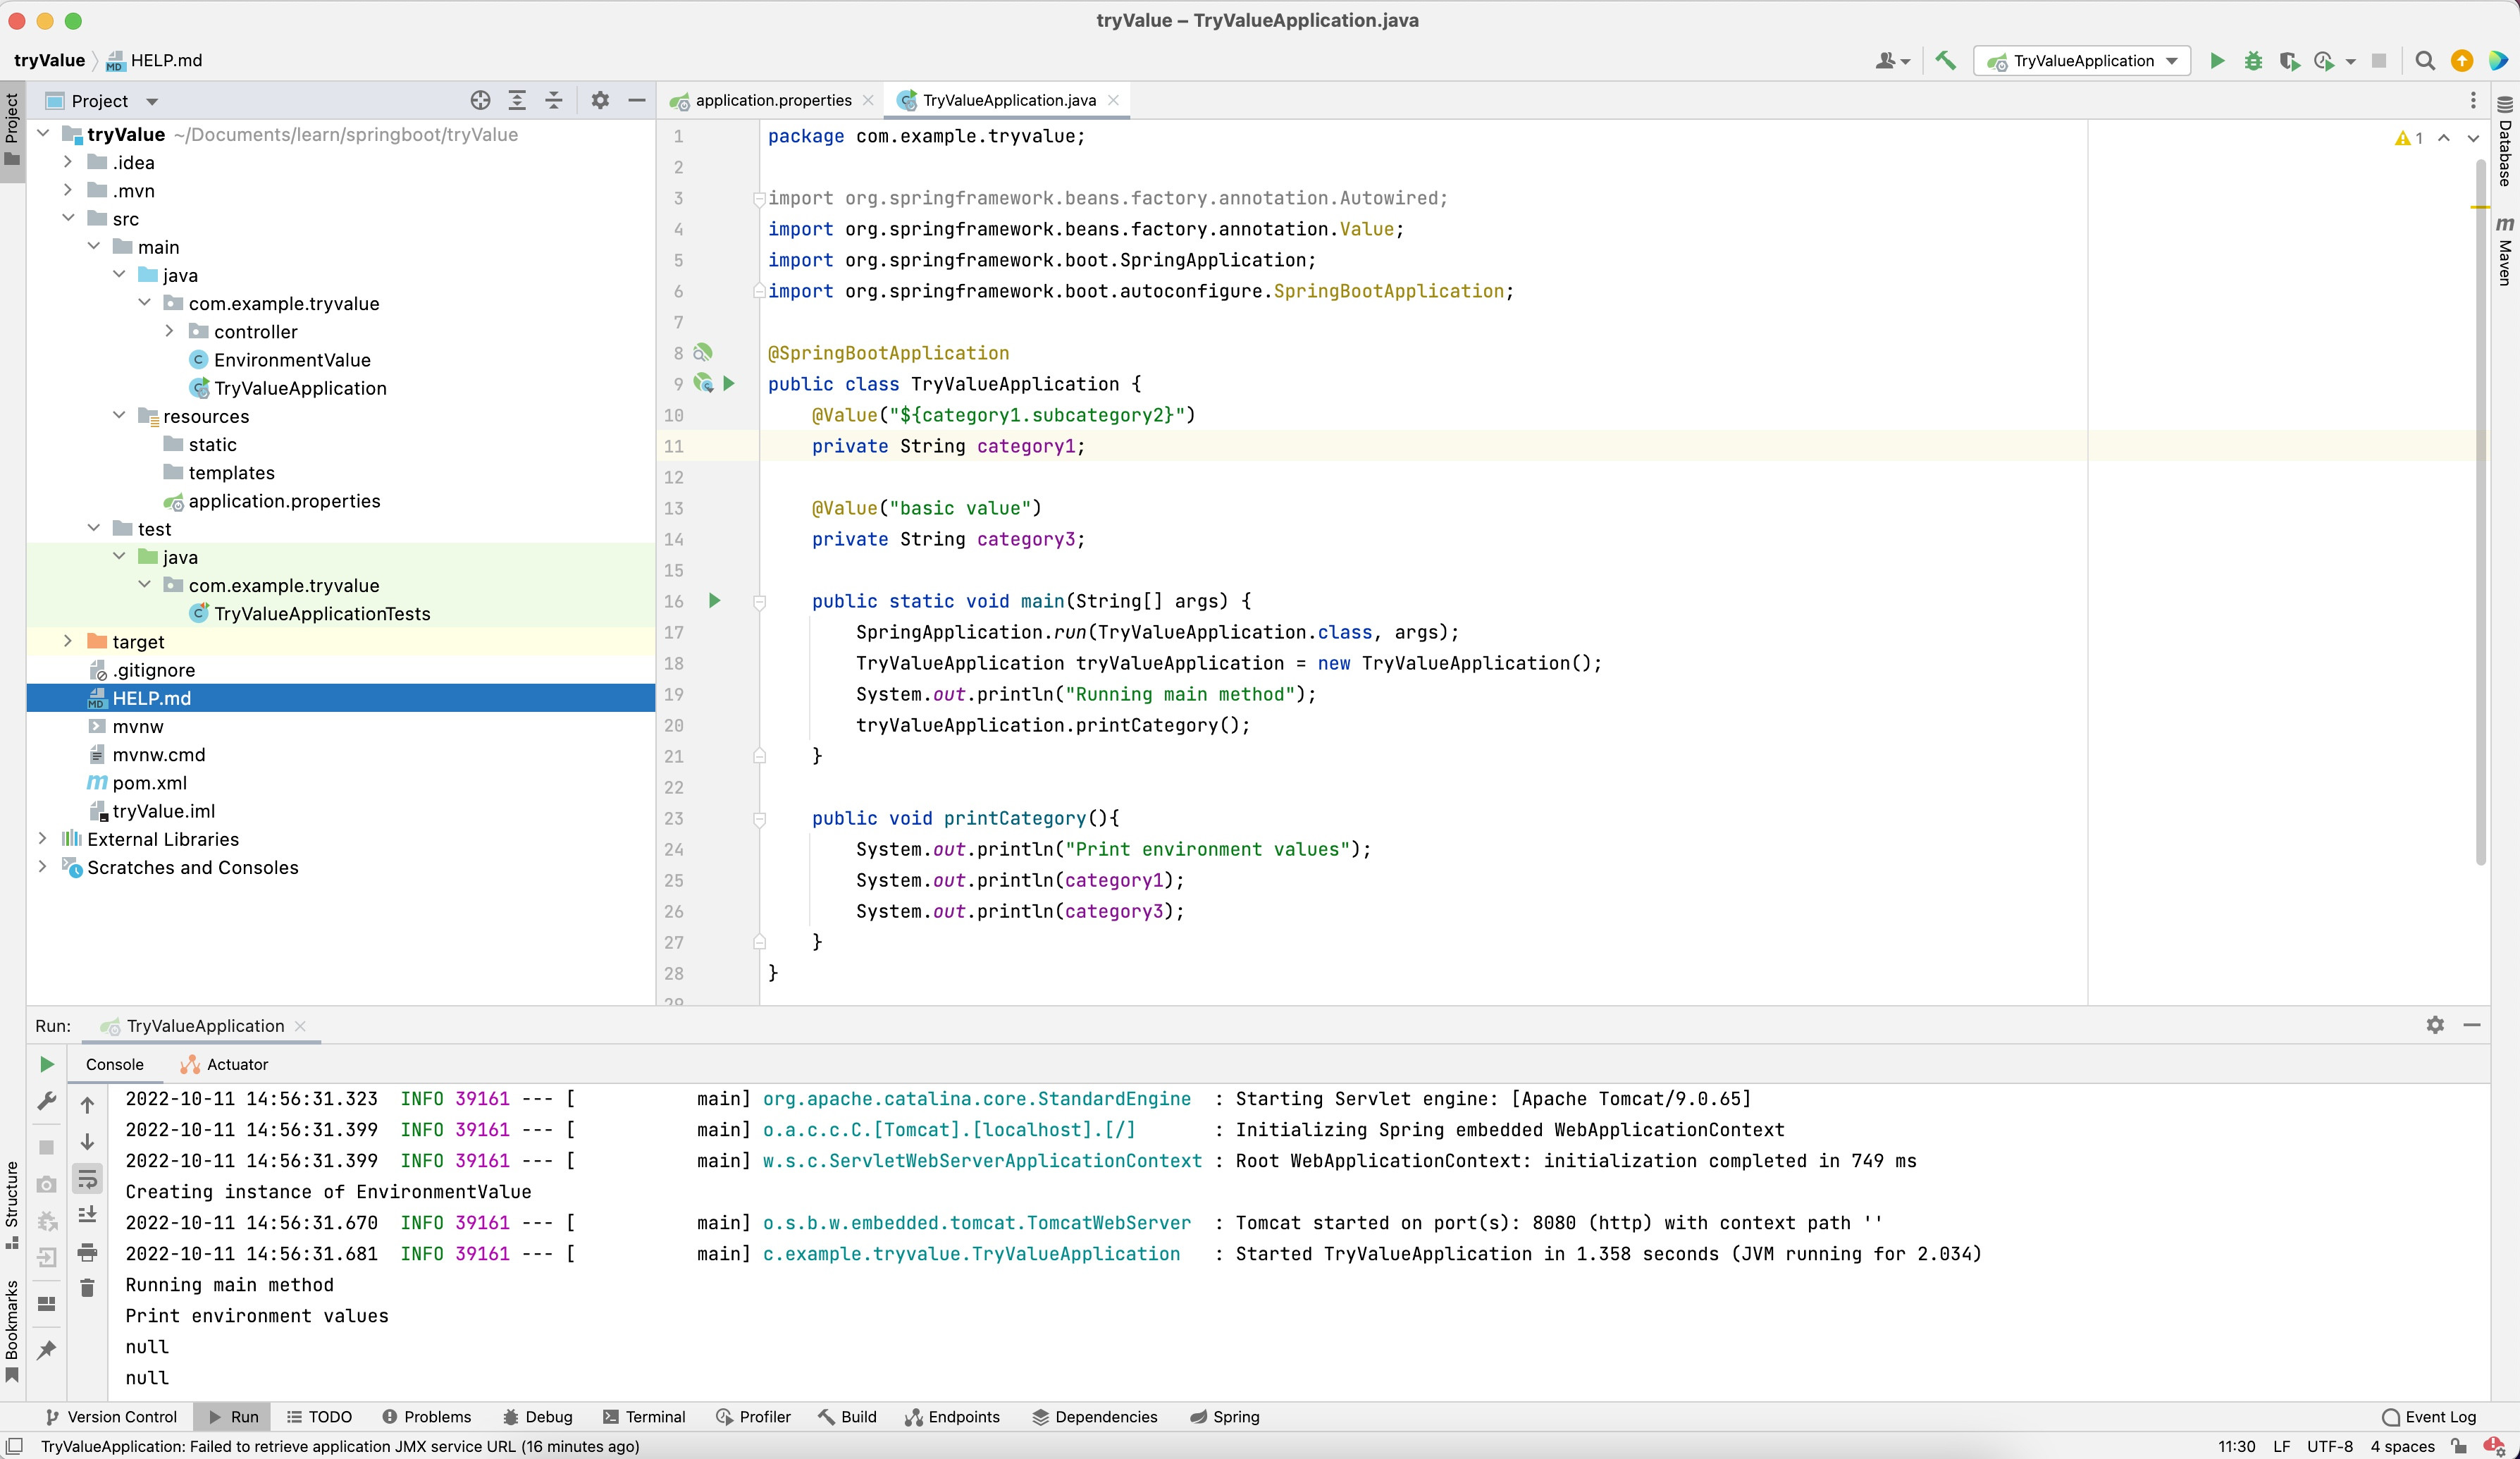Click the Profile run icon

click(x=2324, y=61)
